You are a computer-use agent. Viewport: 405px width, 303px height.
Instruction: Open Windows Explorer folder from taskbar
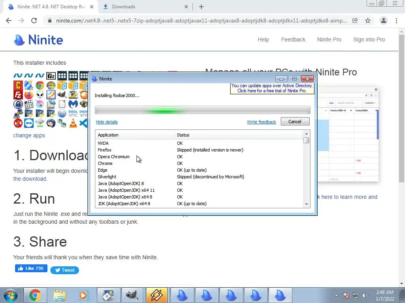point(60,295)
